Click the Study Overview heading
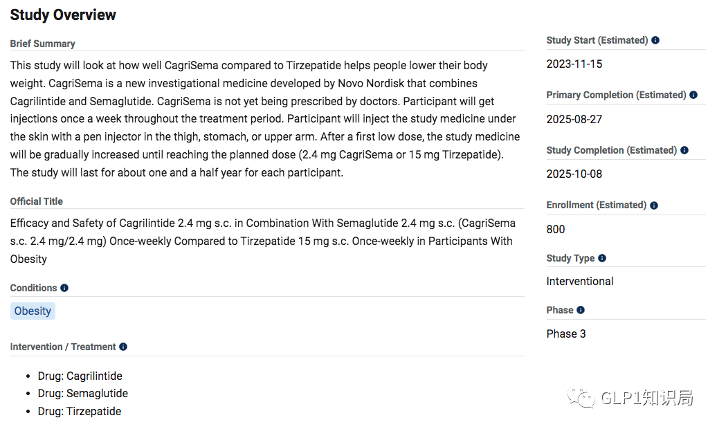Image resolution: width=717 pixels, height=429 pixels. [x=63, y=15]
